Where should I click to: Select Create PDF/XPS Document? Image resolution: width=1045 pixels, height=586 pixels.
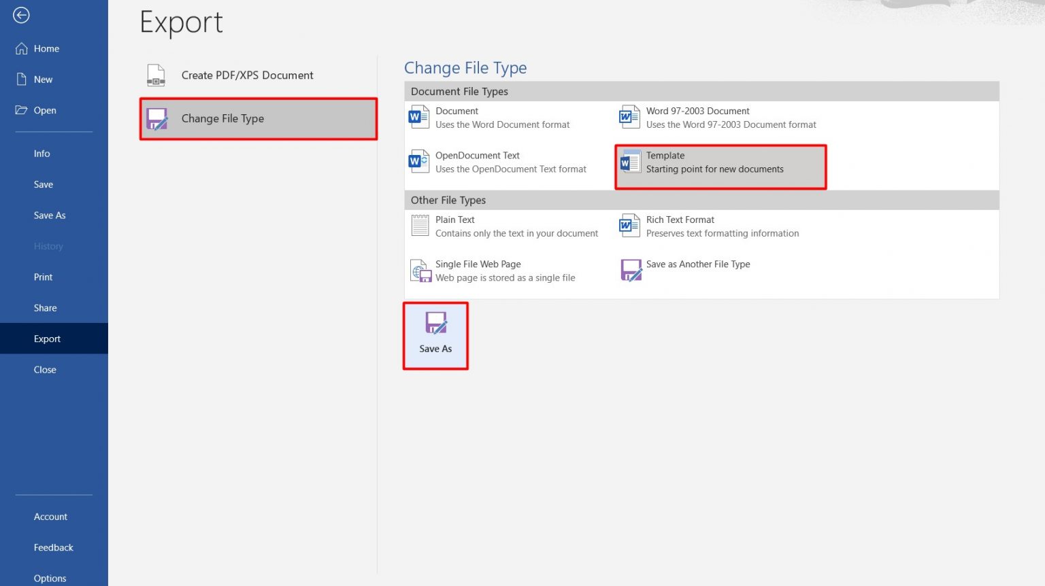click(x=246, y=75)
